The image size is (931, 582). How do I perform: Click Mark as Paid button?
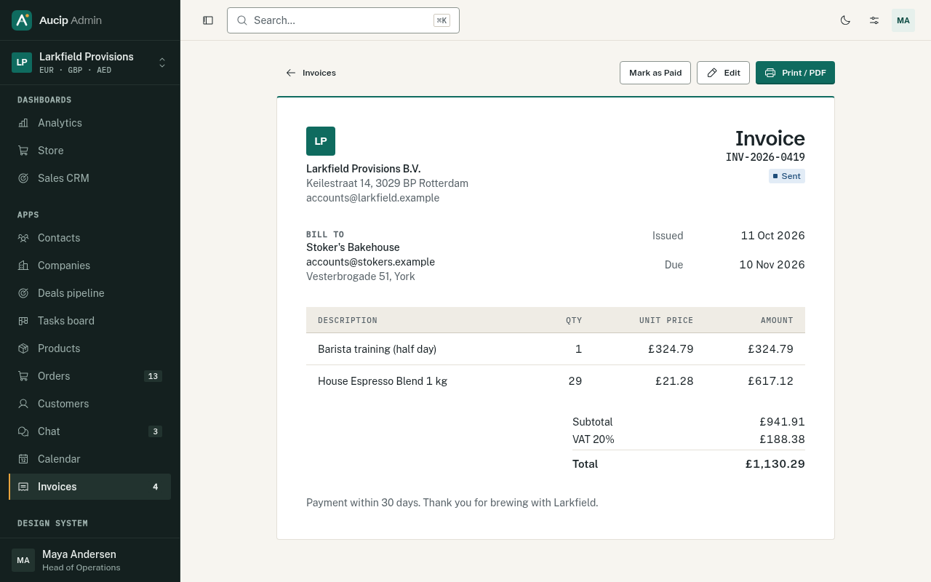(x=655, y=73)
